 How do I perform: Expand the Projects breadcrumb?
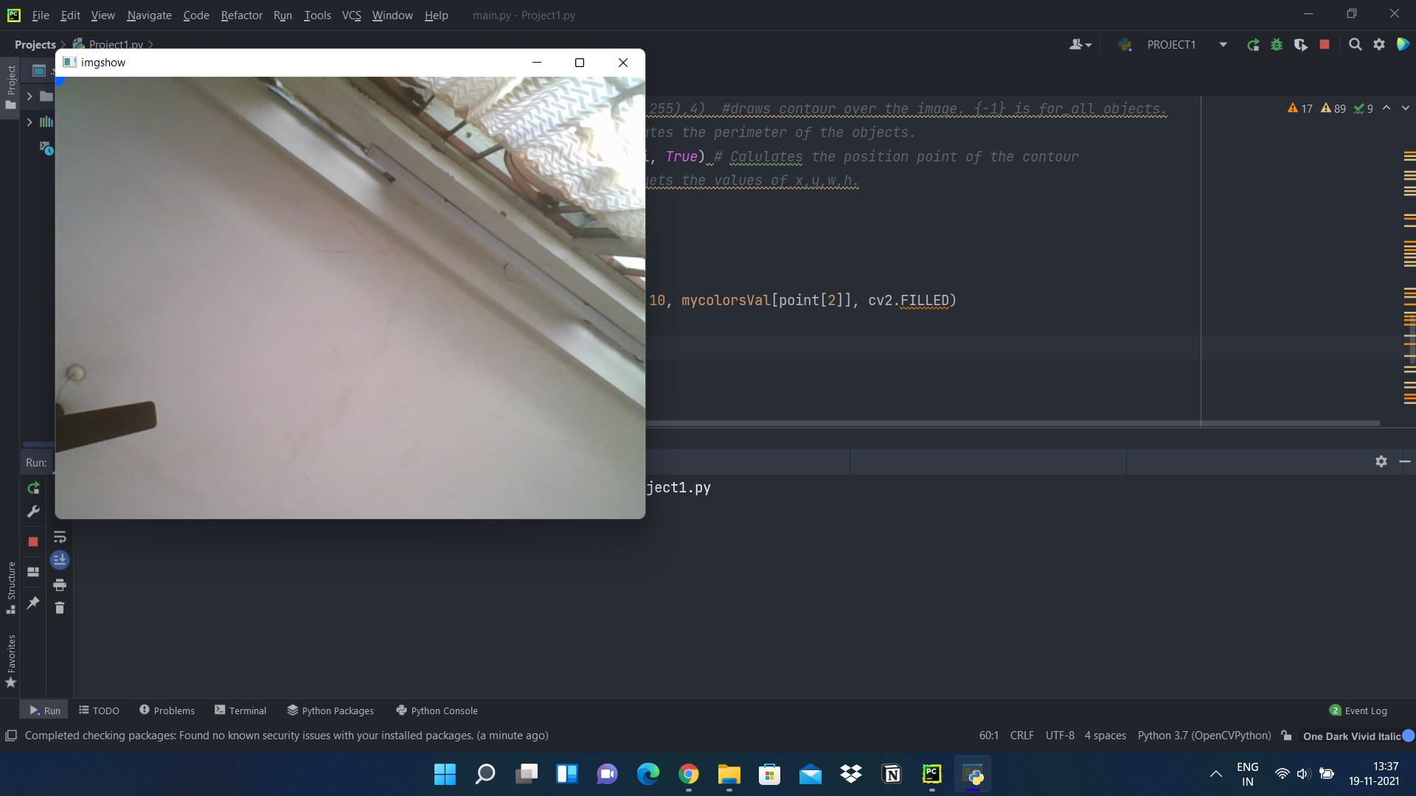click(35, 44)
